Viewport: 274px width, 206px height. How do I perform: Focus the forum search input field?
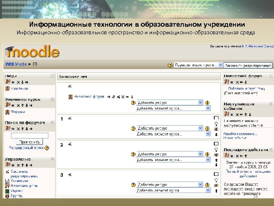(30, 135)
